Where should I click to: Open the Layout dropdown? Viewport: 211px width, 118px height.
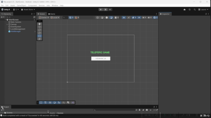pyautogui.click(x=203, y=10)
